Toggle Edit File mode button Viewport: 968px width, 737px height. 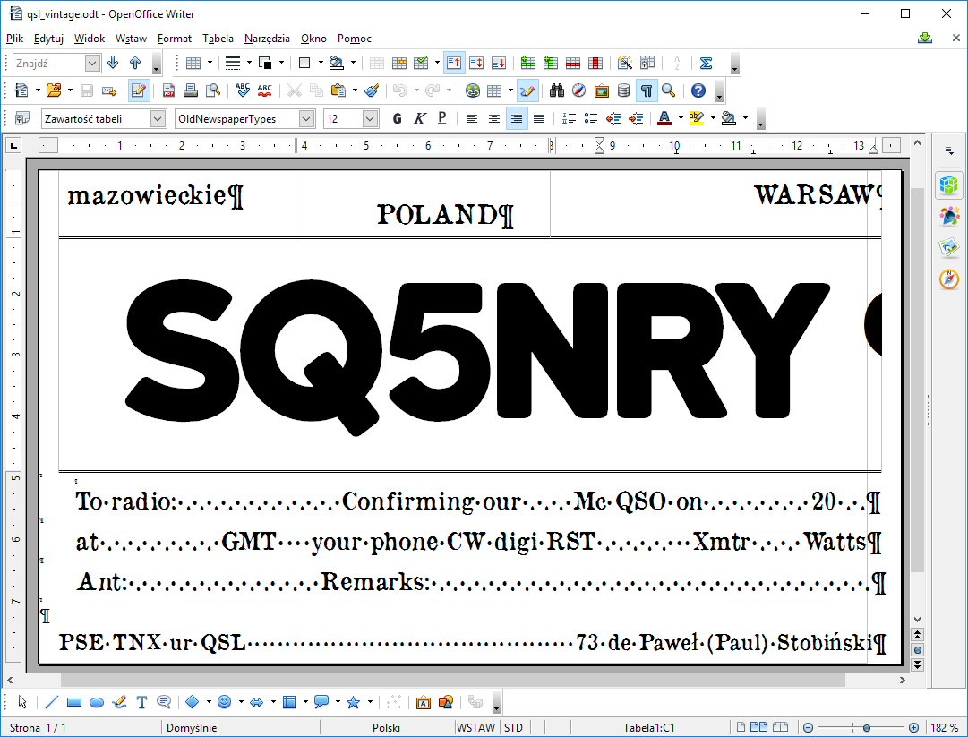click(138, 90)
